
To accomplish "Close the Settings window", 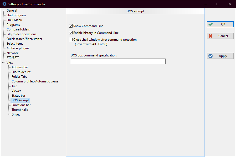I will point(229,4).
